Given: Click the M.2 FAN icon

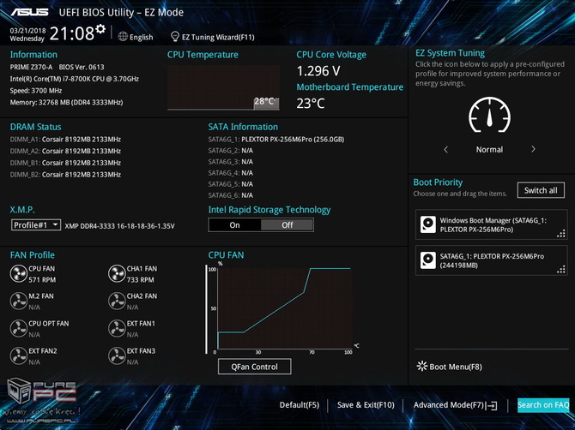Looking at the screenshot, I should (18, 302).
